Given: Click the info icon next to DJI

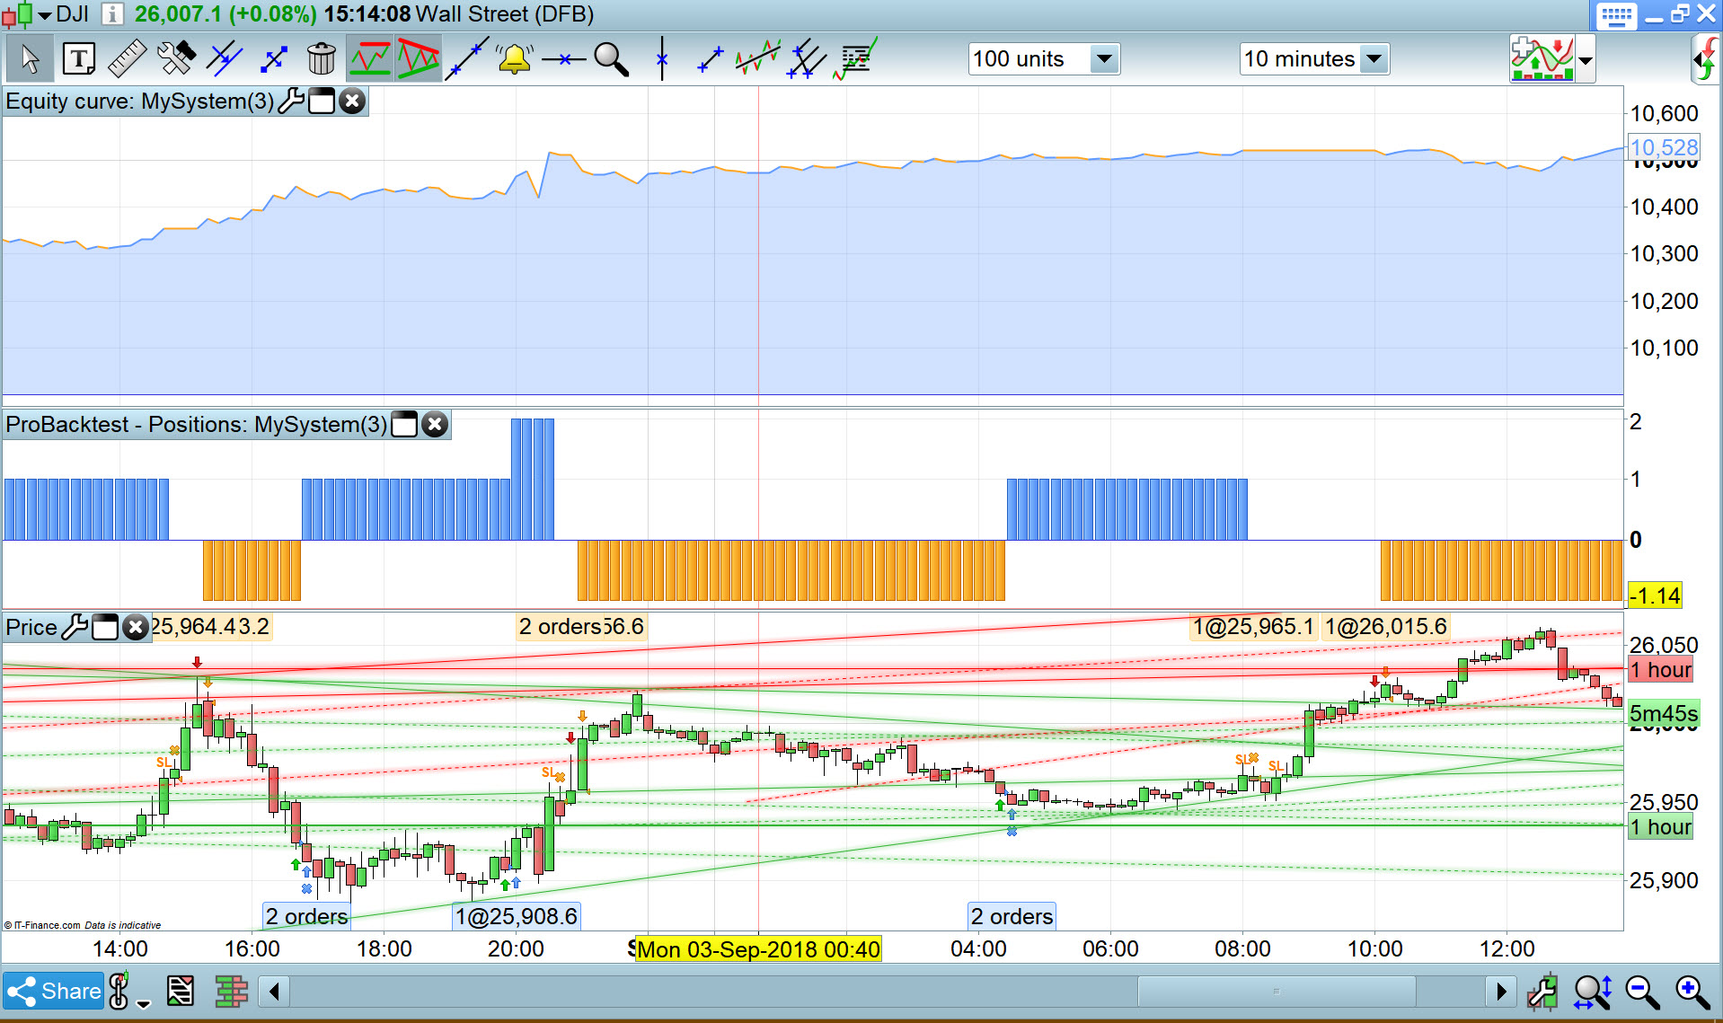Looking at the screenshot, I should pyautogui.click(x=112, y=14).
